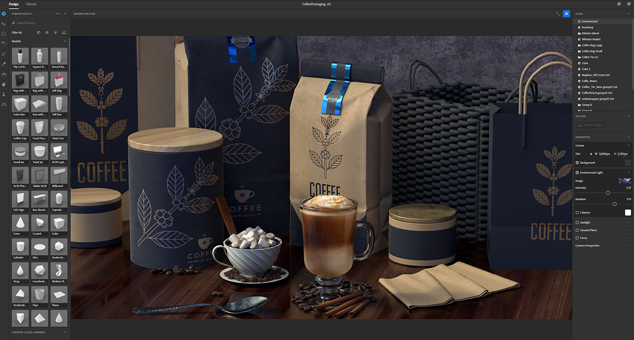Collapse the Models category
Image resolution: width=634 pixels, height=340 pixels.
65,41
